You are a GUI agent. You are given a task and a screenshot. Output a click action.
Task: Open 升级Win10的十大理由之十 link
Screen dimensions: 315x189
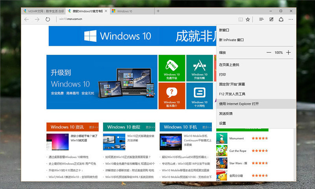tap(66, 170)
